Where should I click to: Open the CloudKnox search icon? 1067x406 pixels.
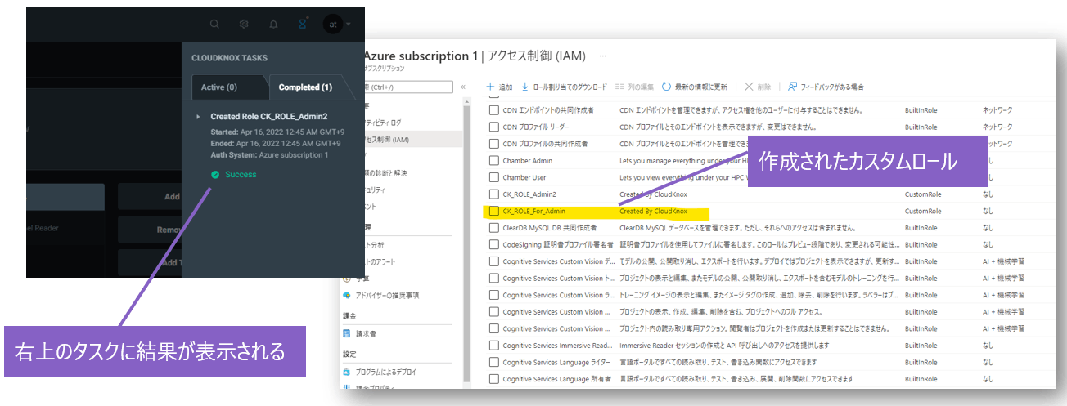pos(214,25)
